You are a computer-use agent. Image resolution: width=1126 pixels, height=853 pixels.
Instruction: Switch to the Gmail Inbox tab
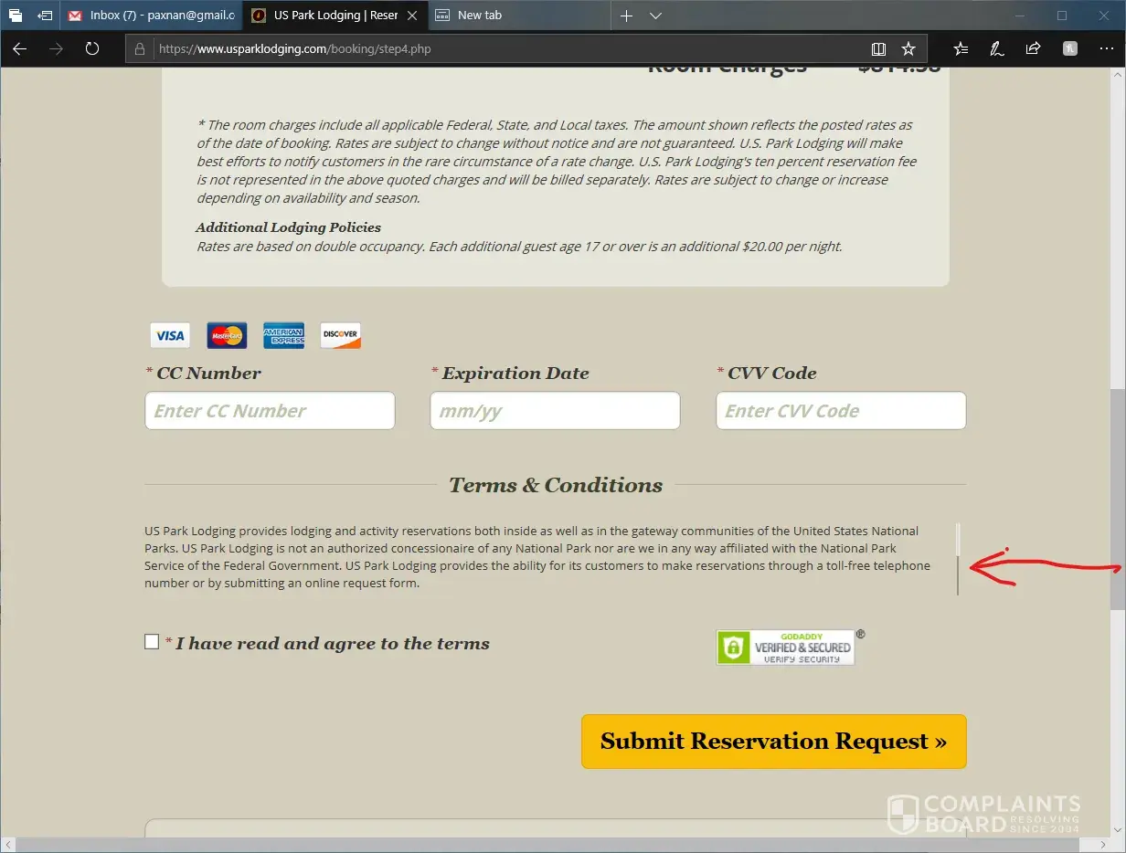click(x=151, y=16)
